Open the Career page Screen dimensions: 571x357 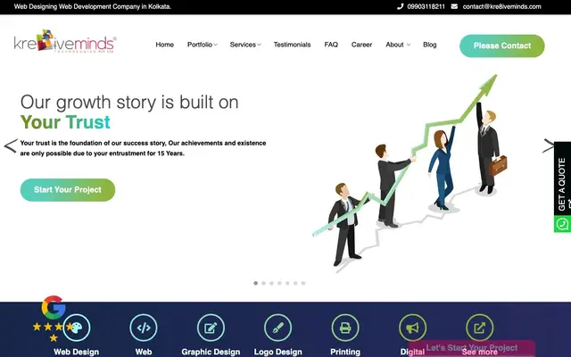[361, 45]
